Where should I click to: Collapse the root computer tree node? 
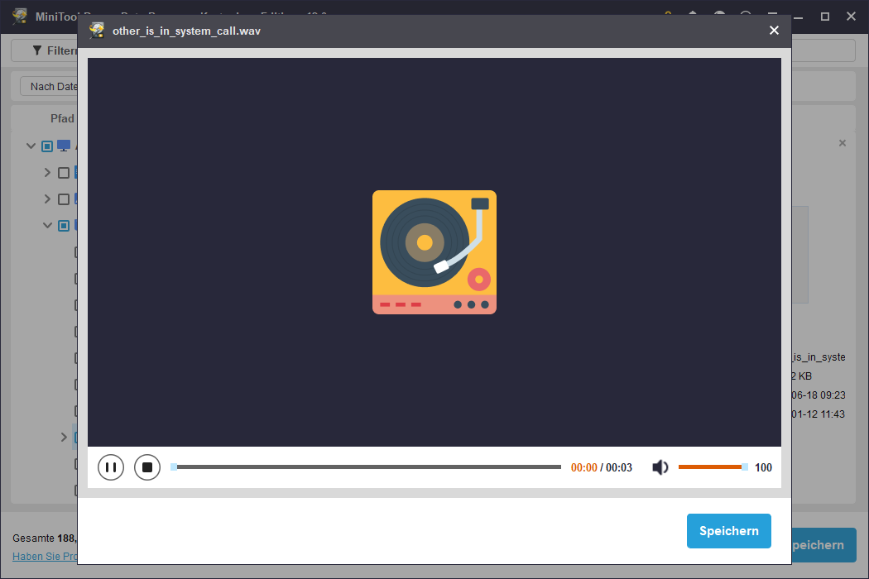[31, 146]
